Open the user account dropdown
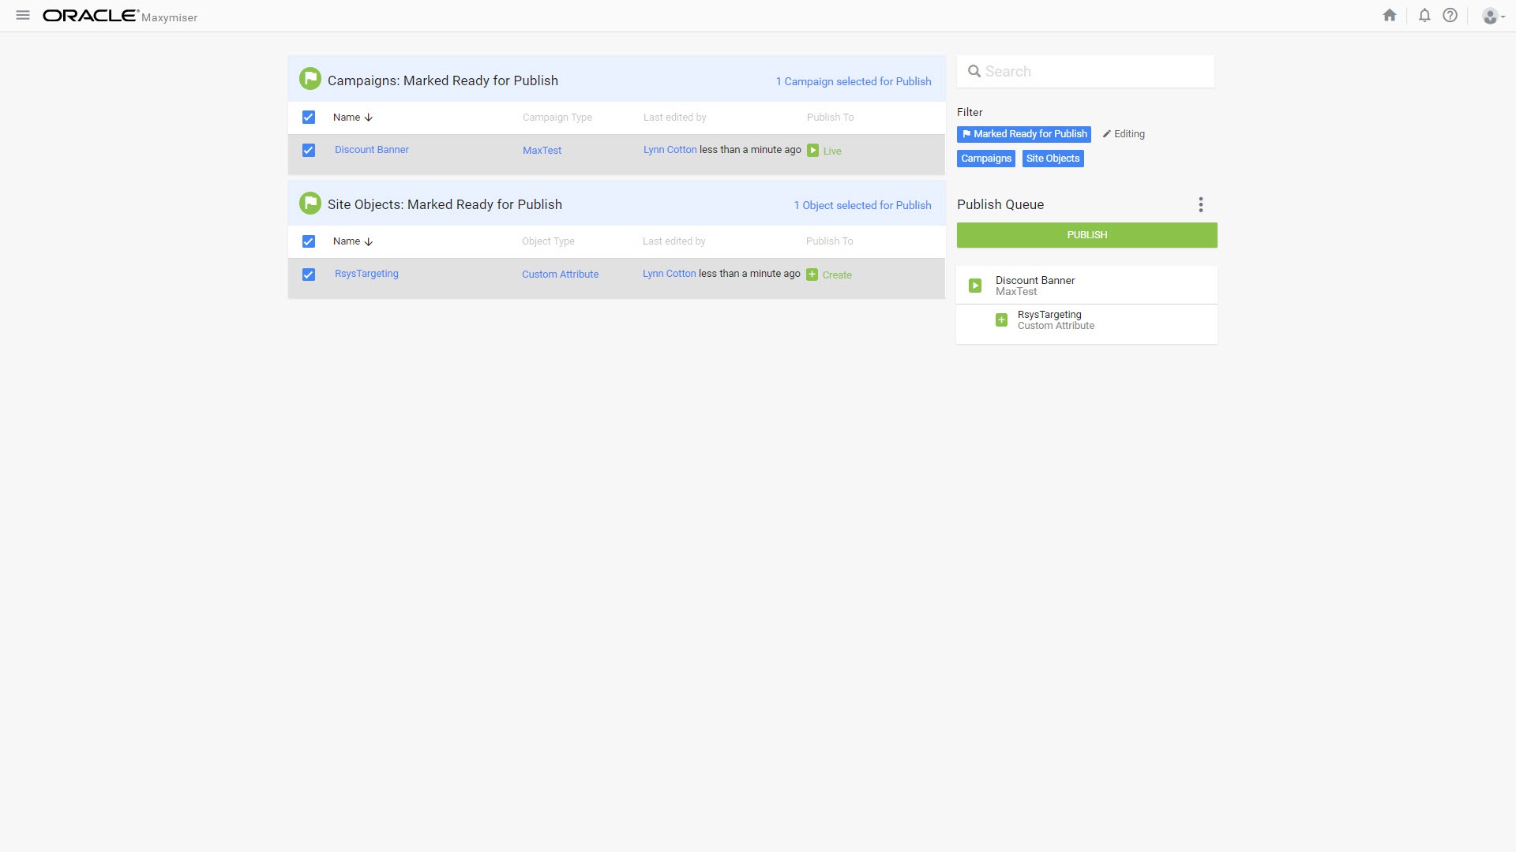Image resolution: width=1516 pixels, height=852 pixels. click(1492, 16)
